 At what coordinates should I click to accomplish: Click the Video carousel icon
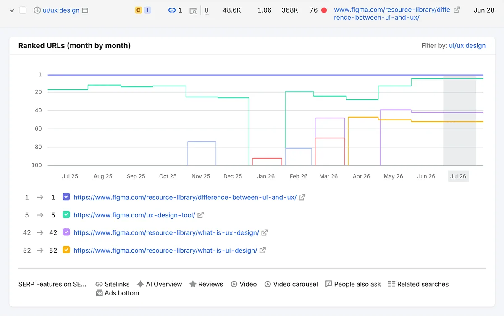click(x=268, y=284)
